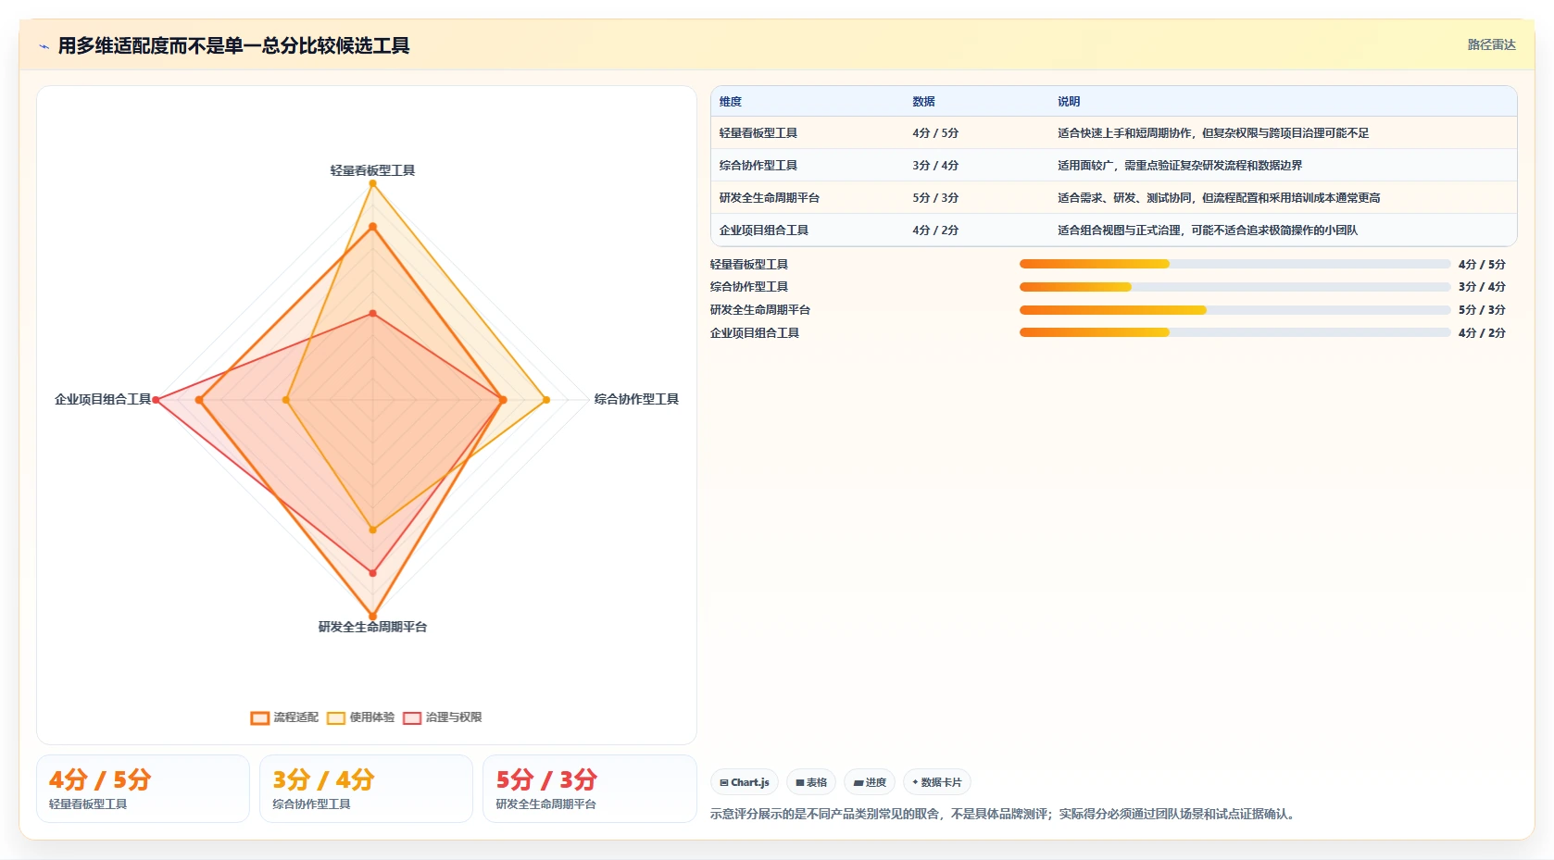Click the 维度 column header
Screen dimensions: 1554x860
click(x=731, y=102)
